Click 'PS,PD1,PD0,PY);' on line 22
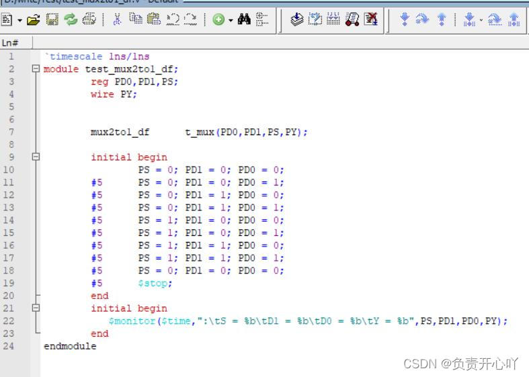This screenshot has width=529, height=377. tap(464, 321)
